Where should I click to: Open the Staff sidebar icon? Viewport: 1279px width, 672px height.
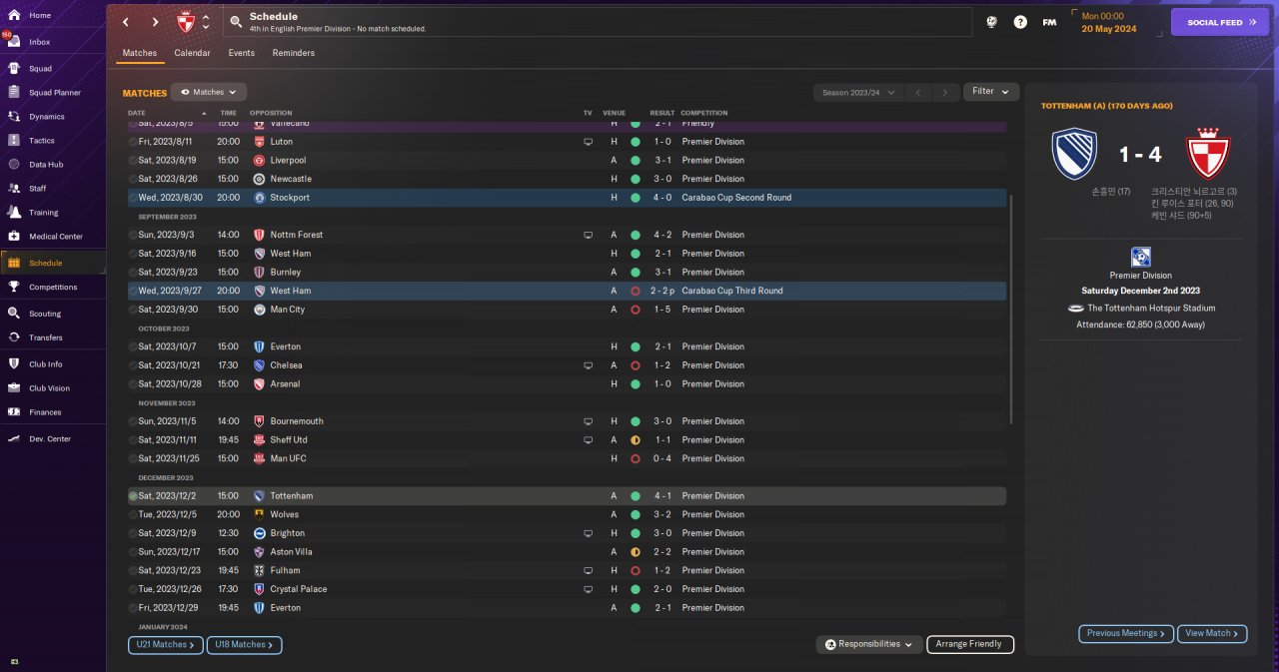pyautogui.click(x=14, y=188)
